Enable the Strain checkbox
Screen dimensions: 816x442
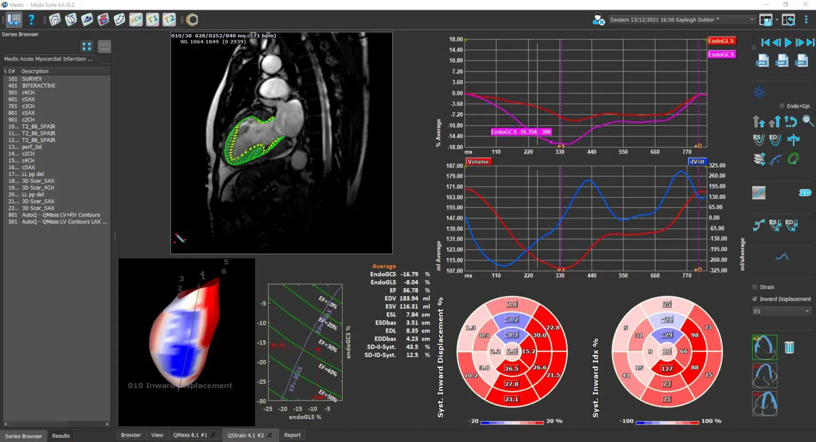tap(755, 287)
